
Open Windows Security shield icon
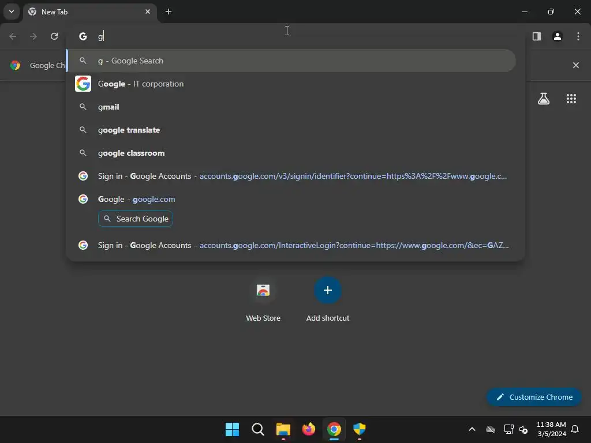click(359, 429)
